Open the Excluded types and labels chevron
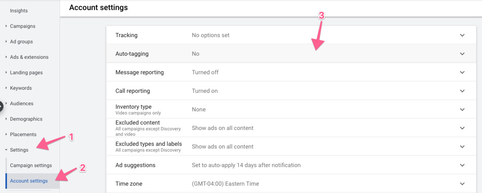Viewport: 482px width, 193px height. click(462, 147)
